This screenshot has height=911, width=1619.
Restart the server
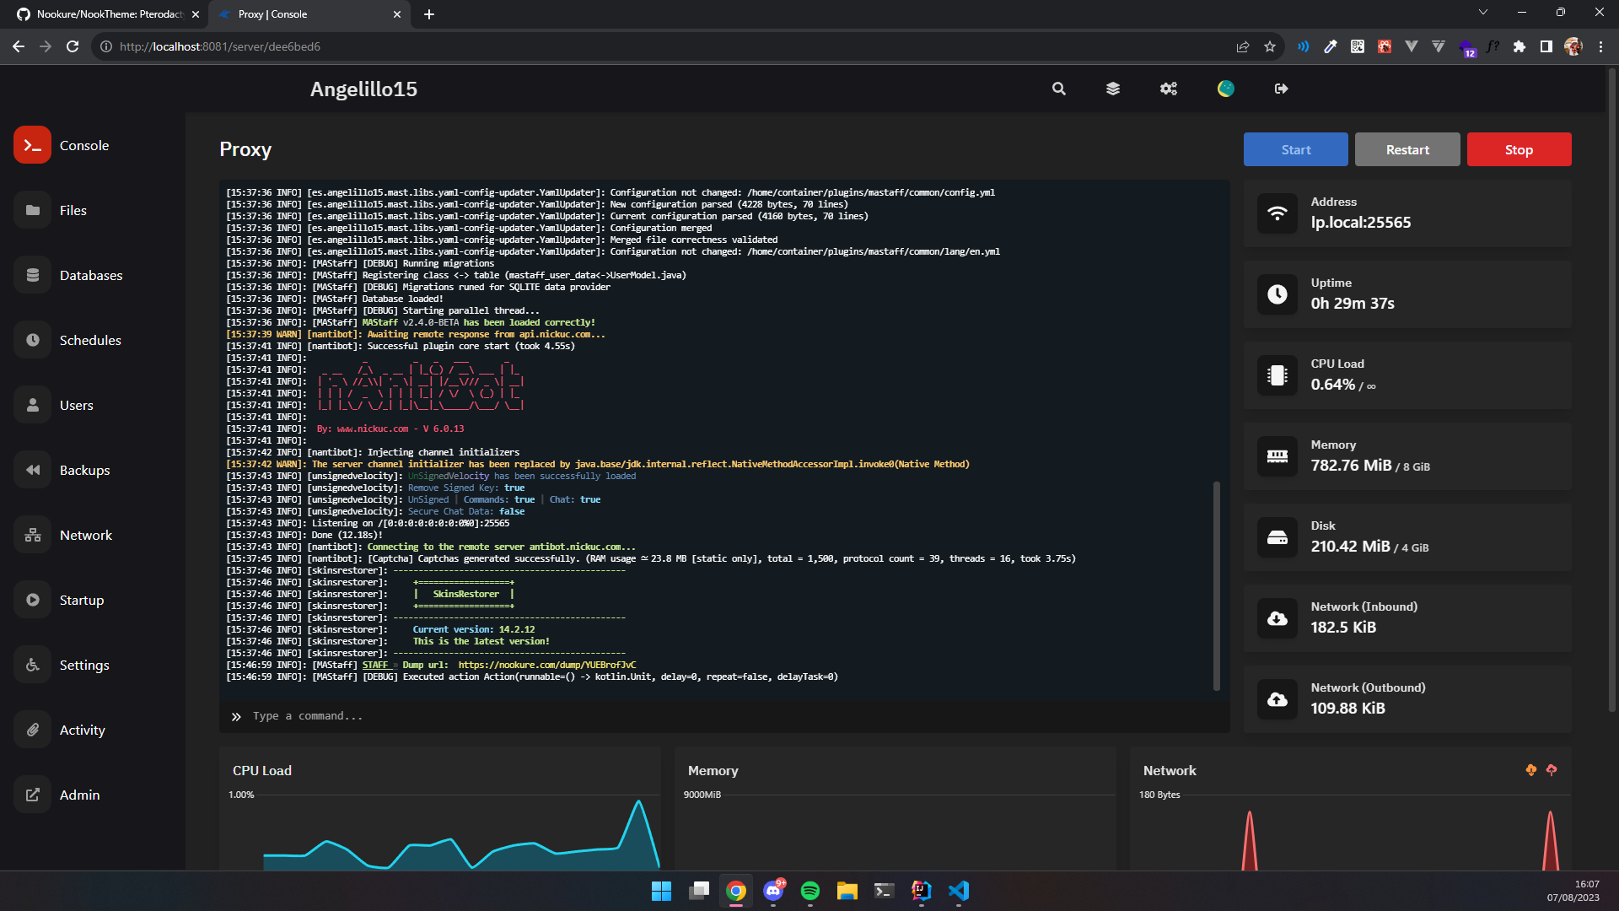click(x=1407, y=148)
